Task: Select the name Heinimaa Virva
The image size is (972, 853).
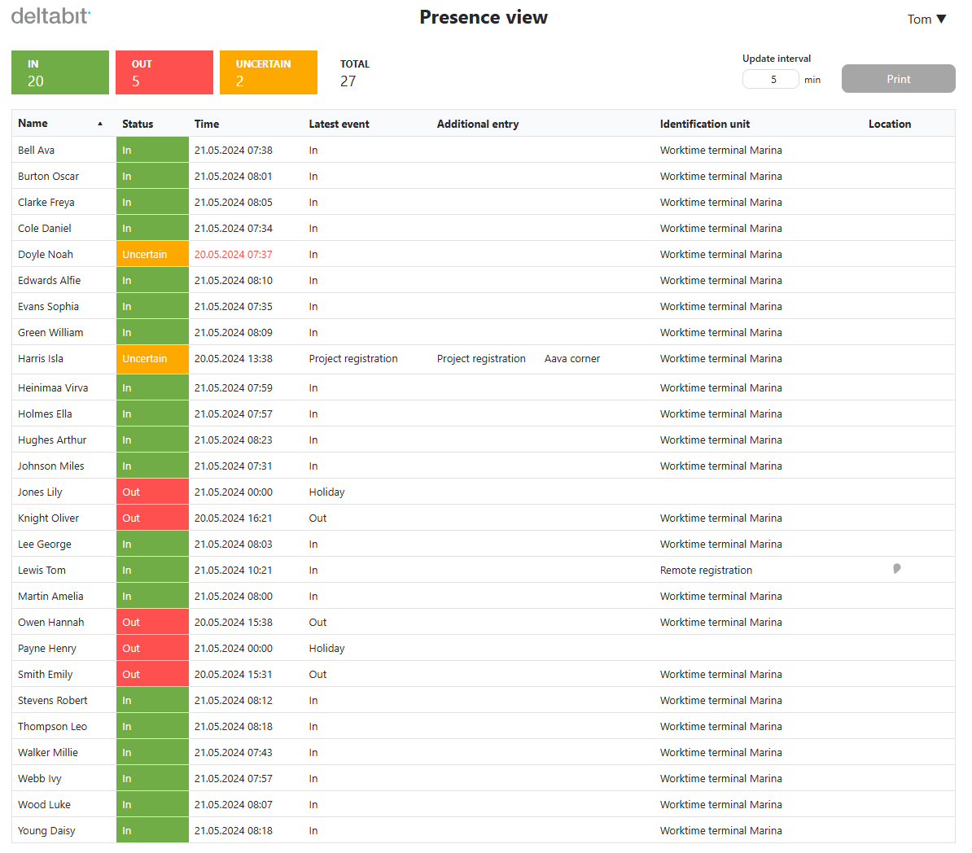Action: (x=53, y=387)
